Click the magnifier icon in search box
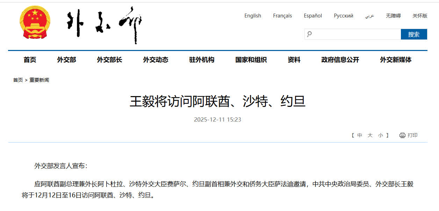439x211 pixels. point(309,34)
